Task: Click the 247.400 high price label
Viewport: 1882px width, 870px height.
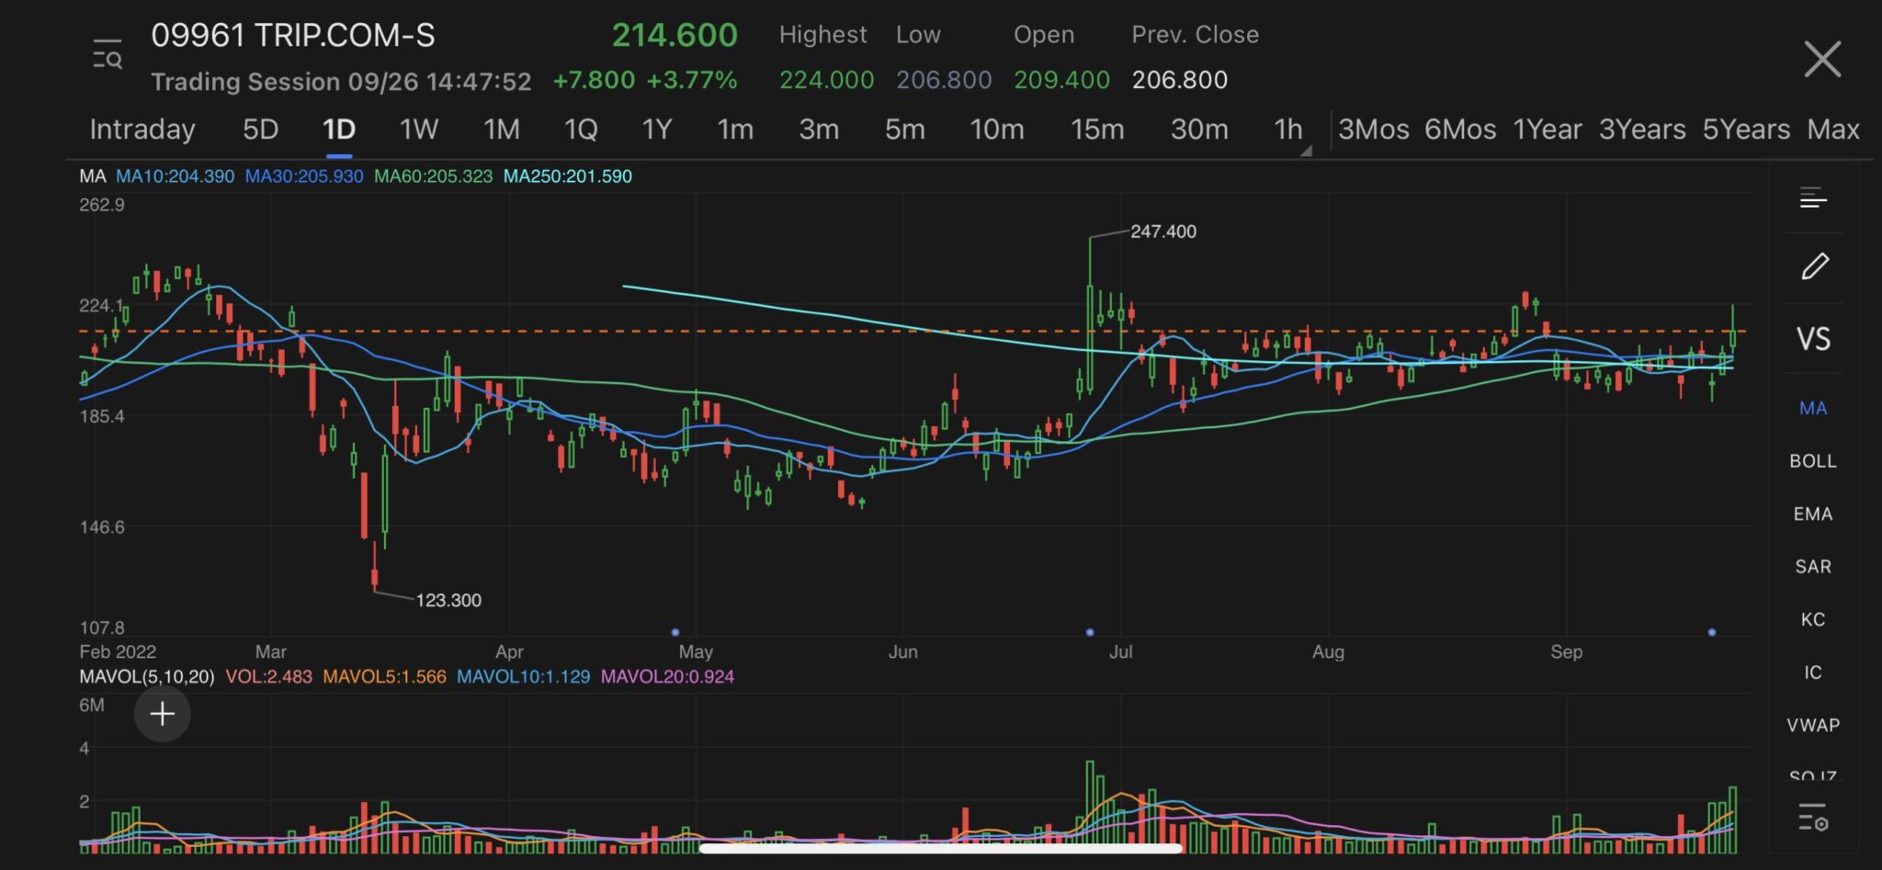Action: tap(1163, 232)
